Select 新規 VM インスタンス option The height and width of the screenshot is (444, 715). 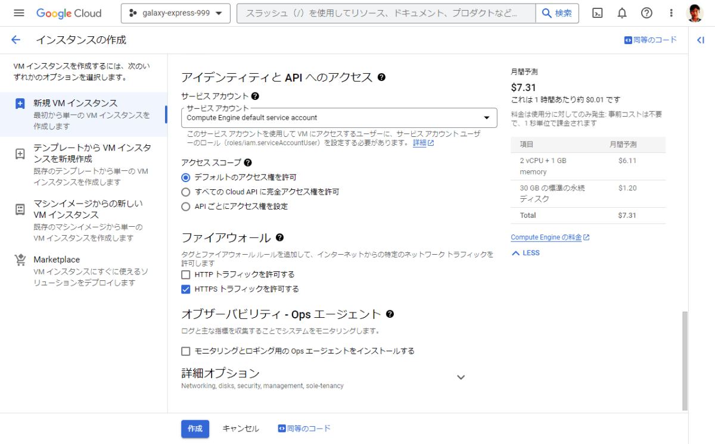83,114
